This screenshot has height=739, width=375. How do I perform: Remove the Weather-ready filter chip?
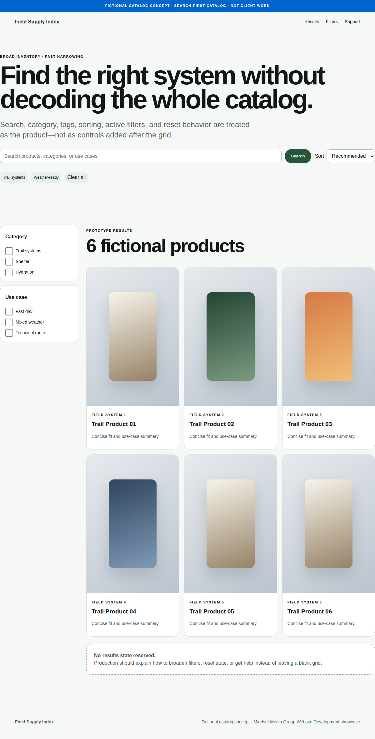pos(46,177)
